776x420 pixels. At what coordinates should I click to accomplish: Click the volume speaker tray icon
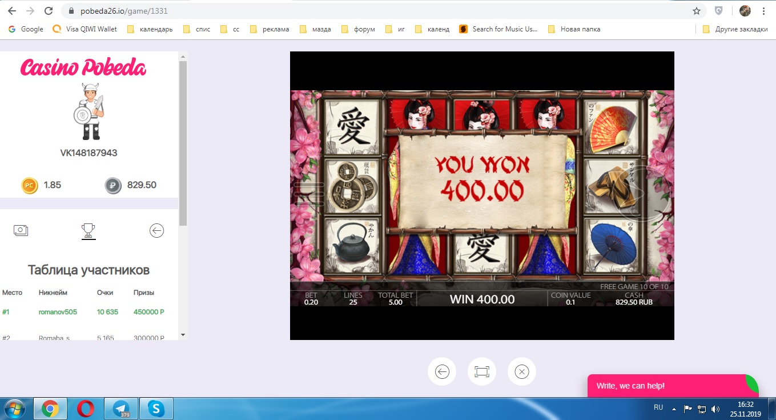[x=715, y=409]
